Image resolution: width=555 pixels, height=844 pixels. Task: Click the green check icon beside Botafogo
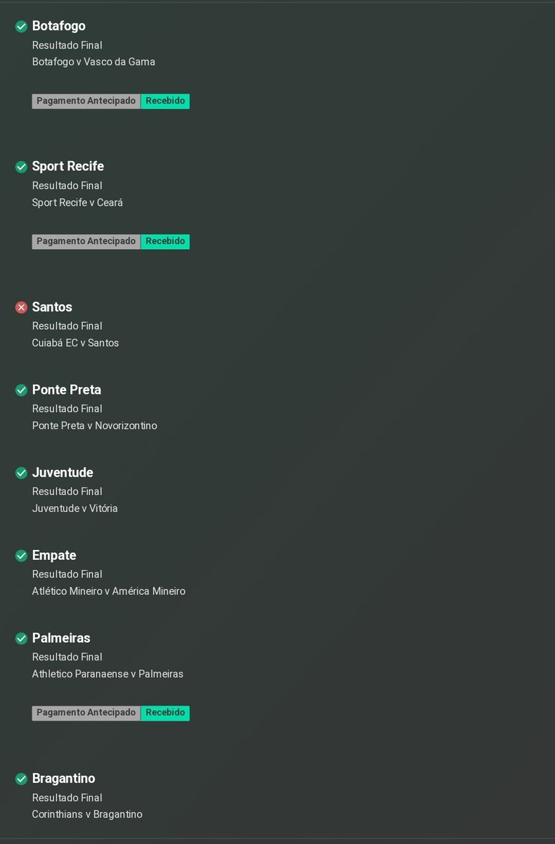(x=21, y=27)
